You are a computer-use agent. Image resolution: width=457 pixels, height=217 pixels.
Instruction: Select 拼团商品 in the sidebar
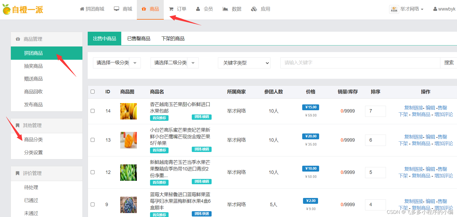(x=46, y=53)
